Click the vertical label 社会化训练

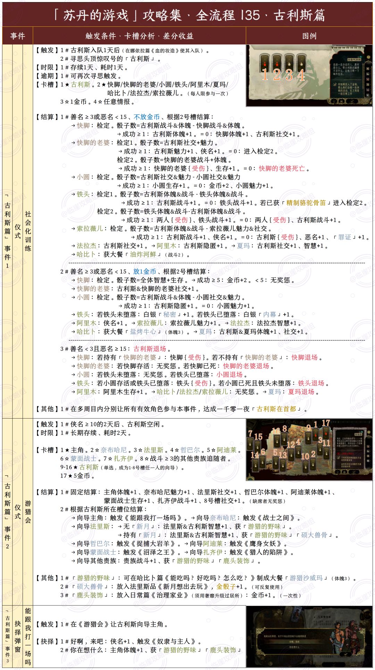point(28,231)
